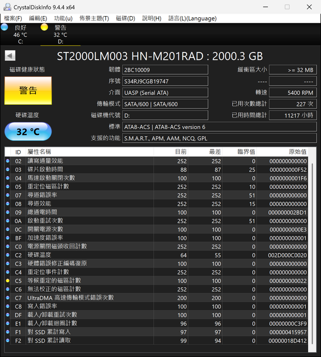Select attribute 總通電時間

pyautogui.click(x=43, y=212)
